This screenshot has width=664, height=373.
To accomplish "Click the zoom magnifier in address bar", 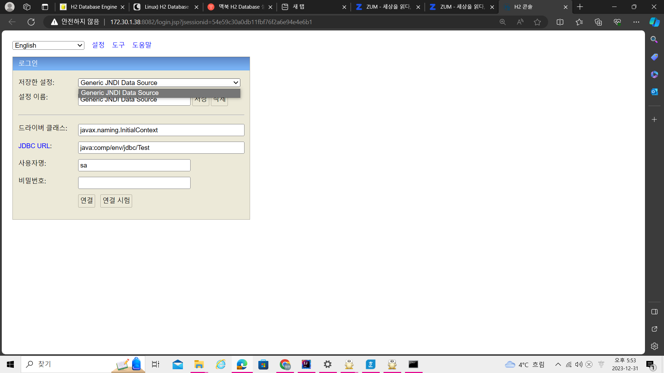I will point(502,22).
